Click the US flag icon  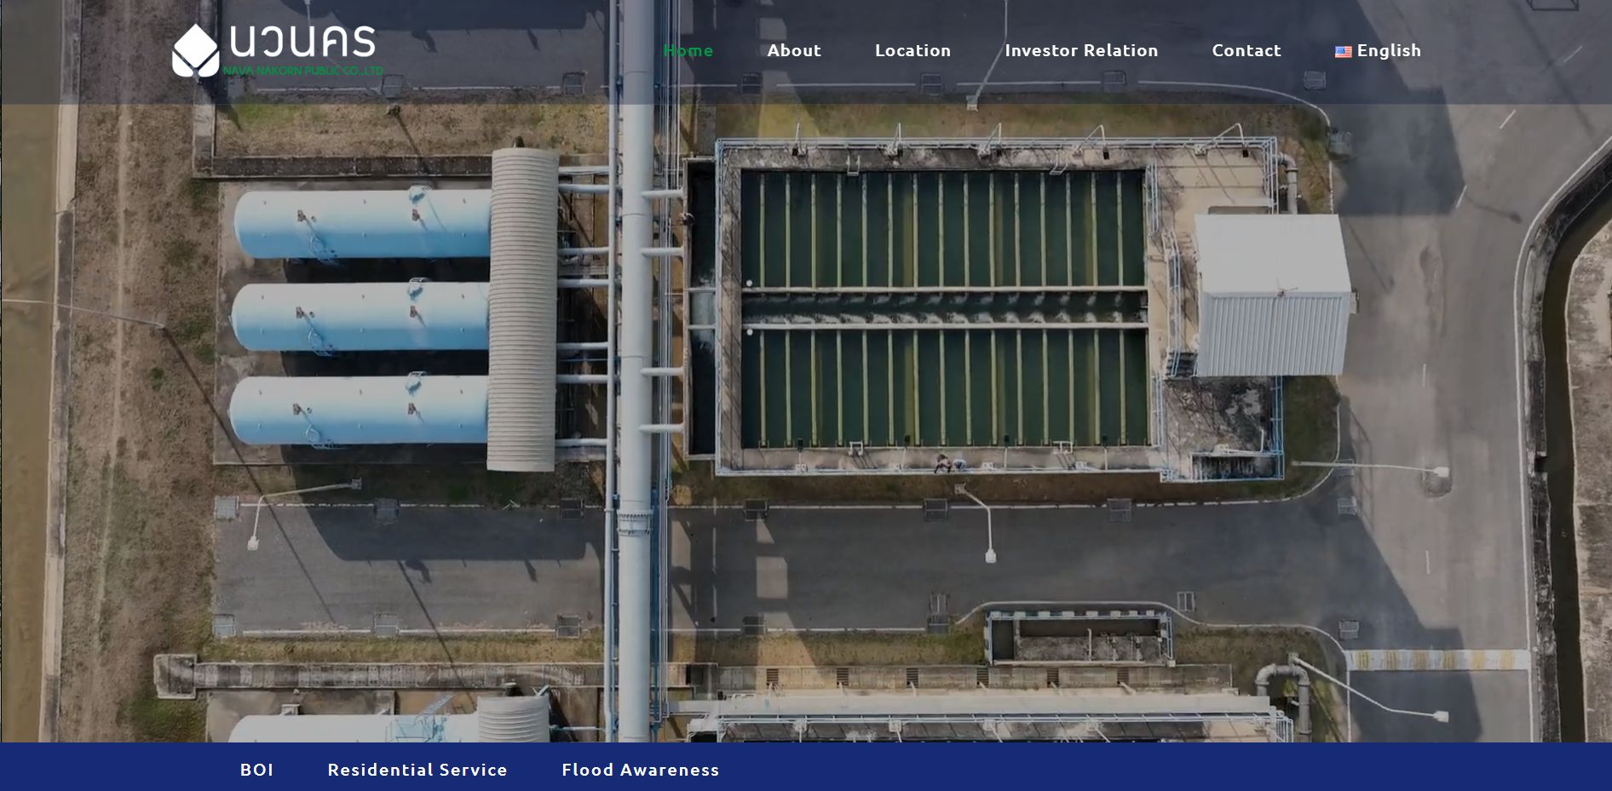pyautogui.click(x=1343, y=52)
